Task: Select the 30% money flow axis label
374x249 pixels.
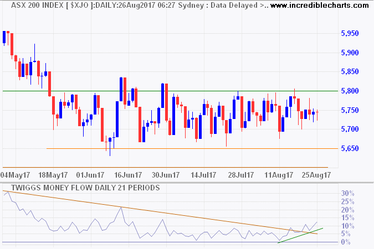Action: [348, 194]
